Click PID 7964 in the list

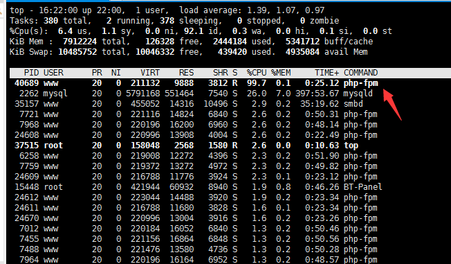(x=29, y=259)
